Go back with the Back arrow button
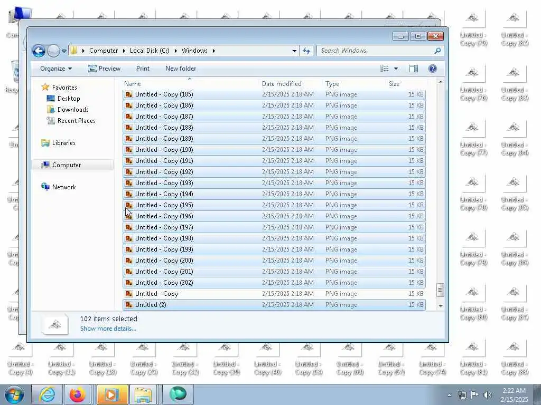The height and width of the screenshot is (405, 541). 39,51
